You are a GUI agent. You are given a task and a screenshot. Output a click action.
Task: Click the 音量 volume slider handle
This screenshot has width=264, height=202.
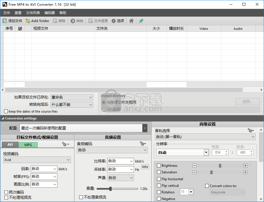point(110,189)
